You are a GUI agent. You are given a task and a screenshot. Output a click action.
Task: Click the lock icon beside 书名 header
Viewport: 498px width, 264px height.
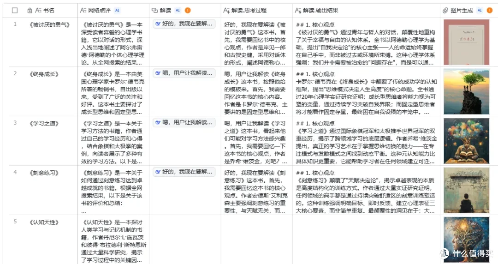[30, 11]
